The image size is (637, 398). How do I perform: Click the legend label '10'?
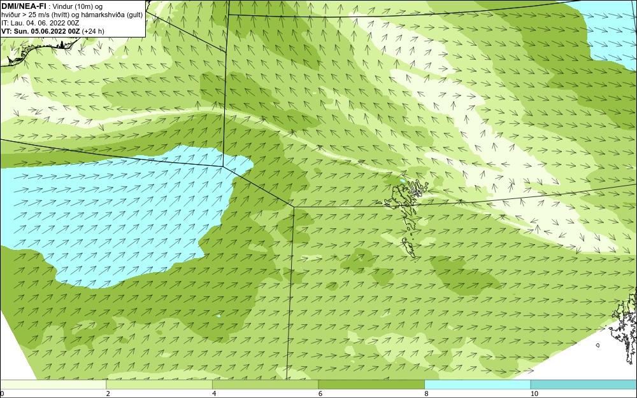[x=534, y=394]
